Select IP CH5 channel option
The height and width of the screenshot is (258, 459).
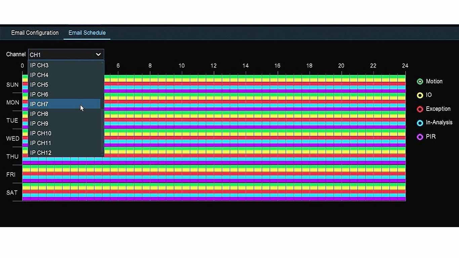[x=39, y=85]
